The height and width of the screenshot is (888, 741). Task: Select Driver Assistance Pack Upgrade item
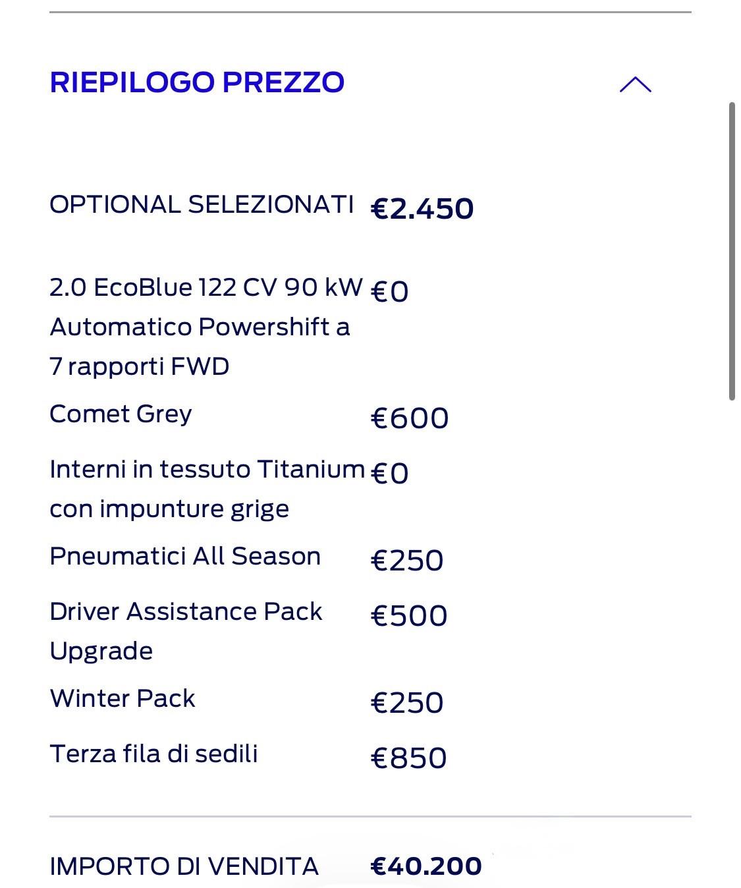click(x=186, y=631)
